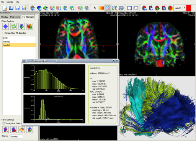Close the bundle3.fib statistics window

117,61
